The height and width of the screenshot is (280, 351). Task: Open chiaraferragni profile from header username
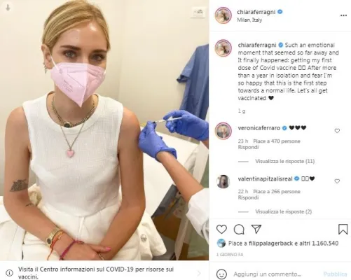256,12
